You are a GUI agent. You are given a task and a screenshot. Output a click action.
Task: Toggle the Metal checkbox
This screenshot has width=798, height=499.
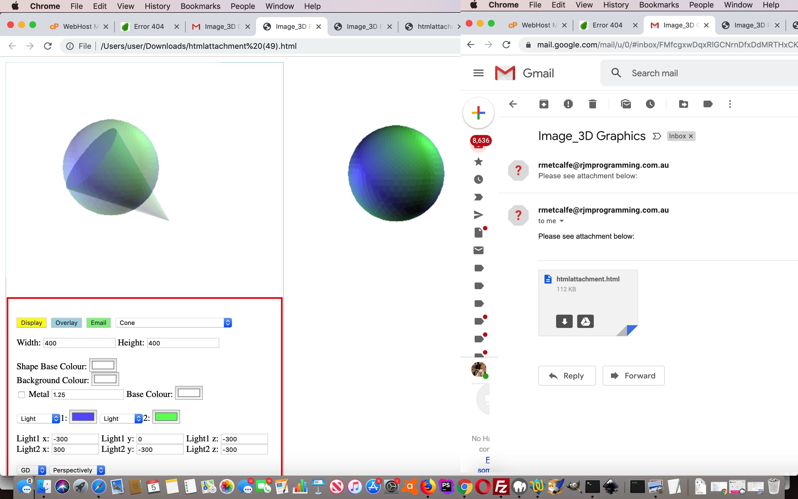pyautogui.click(x=22, y=395)
